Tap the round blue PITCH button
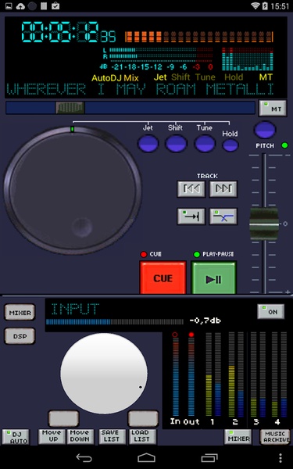The width and height of the screenshot is (293, 469). click(265, 130)
